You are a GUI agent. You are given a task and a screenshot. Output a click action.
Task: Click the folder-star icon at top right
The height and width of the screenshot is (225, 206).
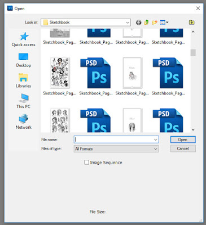click(191, 22)
